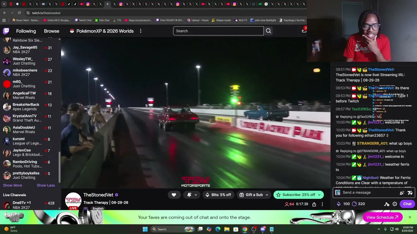Screen dimensions: 417x234
Task: Click the Chat send button
Action: pos(407,204)
